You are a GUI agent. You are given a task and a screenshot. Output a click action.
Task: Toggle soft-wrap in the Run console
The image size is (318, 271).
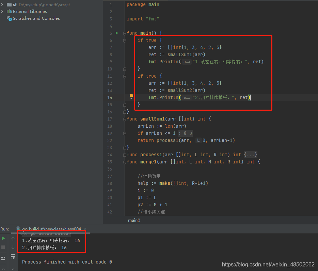click(x=13, y=257)
